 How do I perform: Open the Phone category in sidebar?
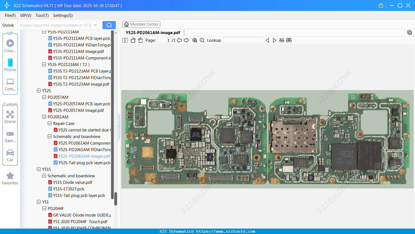click(x=10, y=65)
